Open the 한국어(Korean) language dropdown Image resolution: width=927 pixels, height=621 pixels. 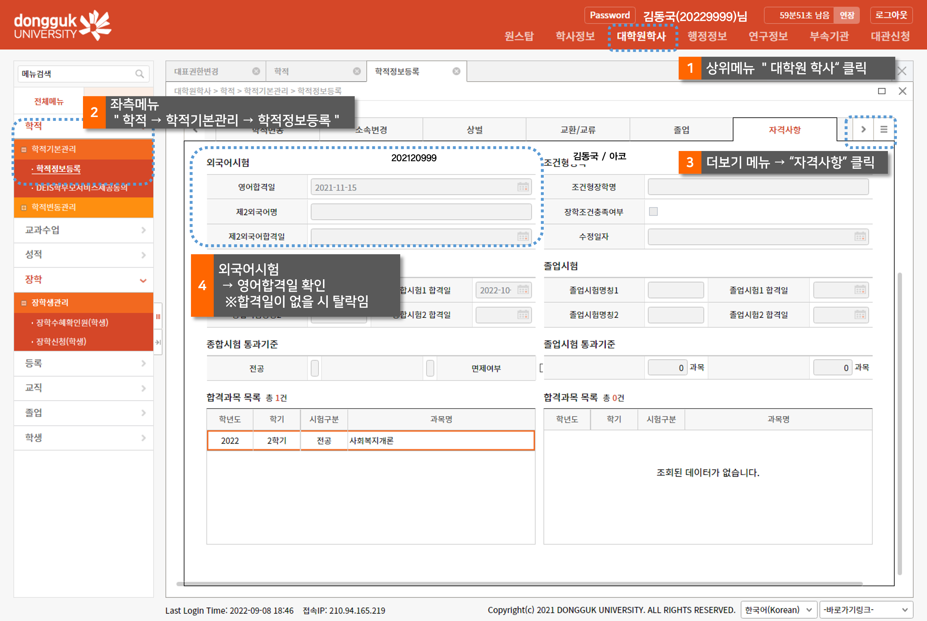coord(779,610)
